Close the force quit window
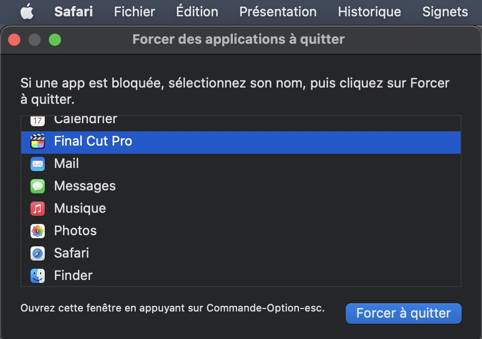This screenshot has height=339, width=482. pos(14,40)
